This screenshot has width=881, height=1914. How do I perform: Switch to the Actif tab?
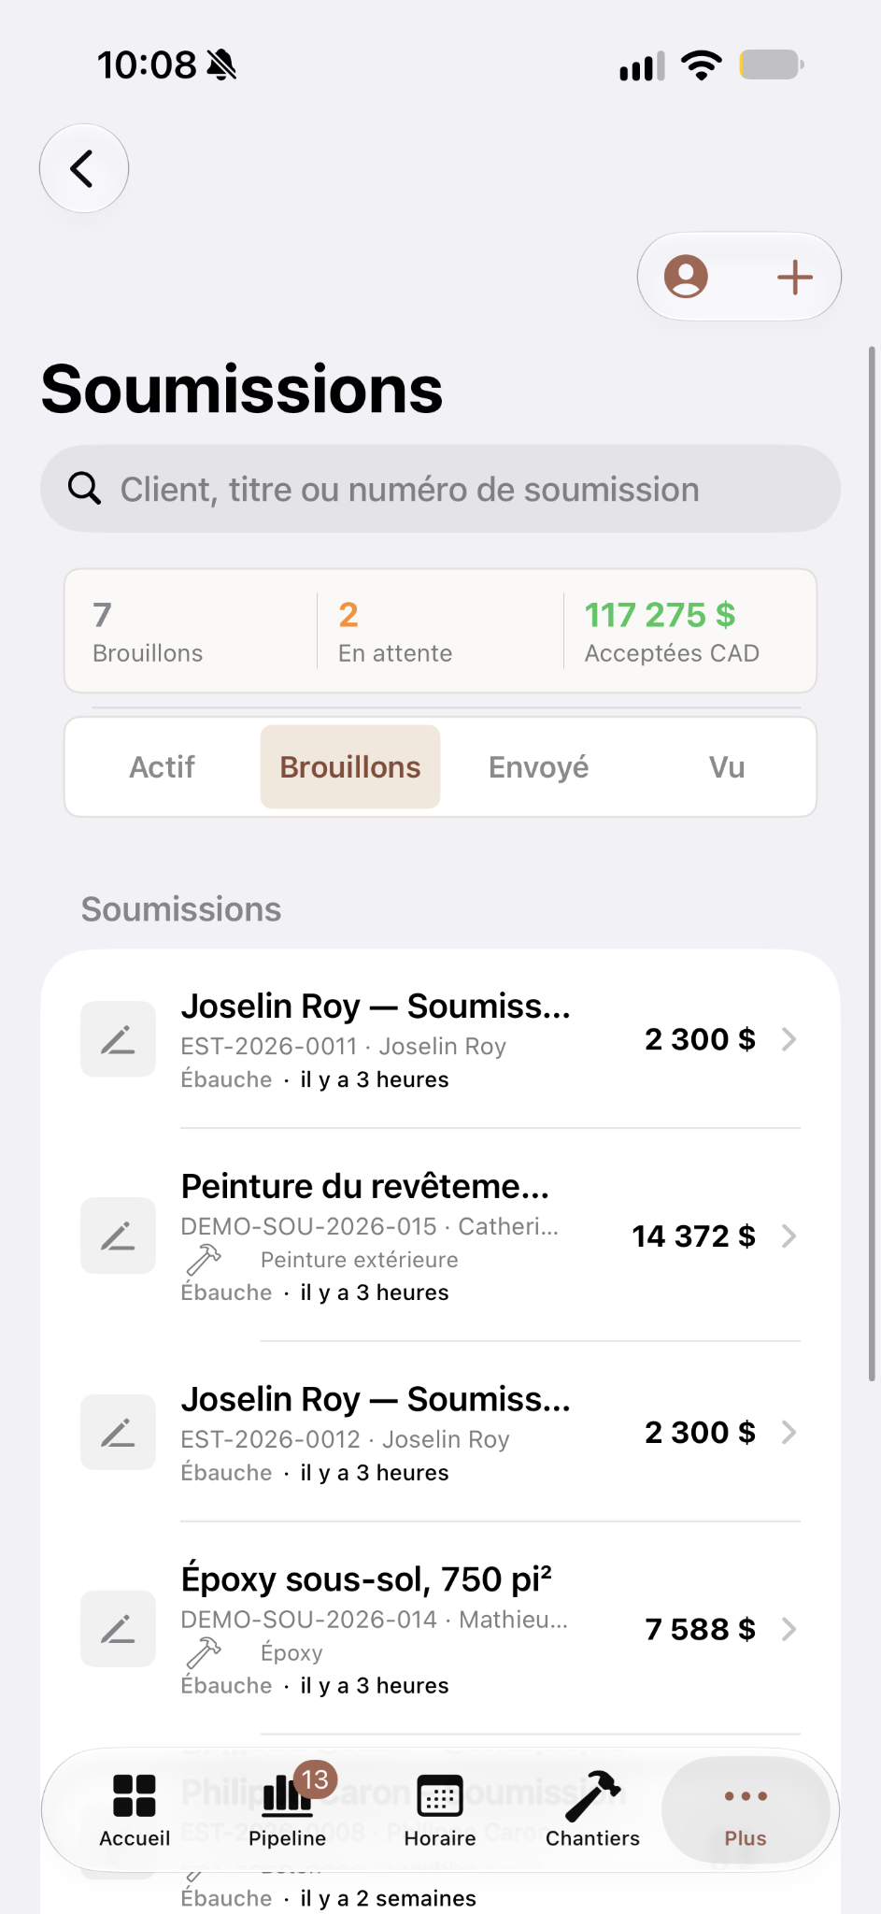pyautogui.click(x=163, y=767)
